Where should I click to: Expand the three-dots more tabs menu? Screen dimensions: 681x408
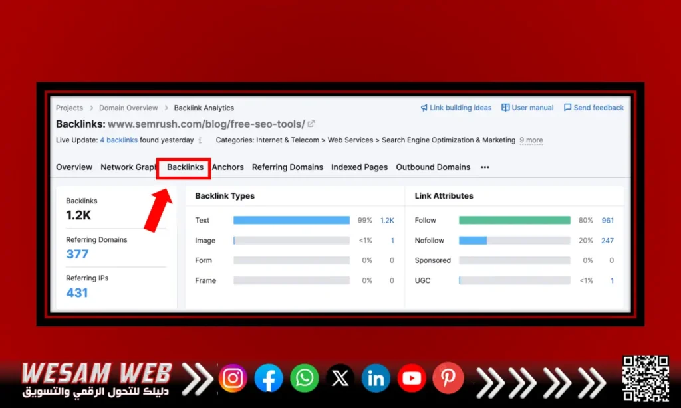485,167
